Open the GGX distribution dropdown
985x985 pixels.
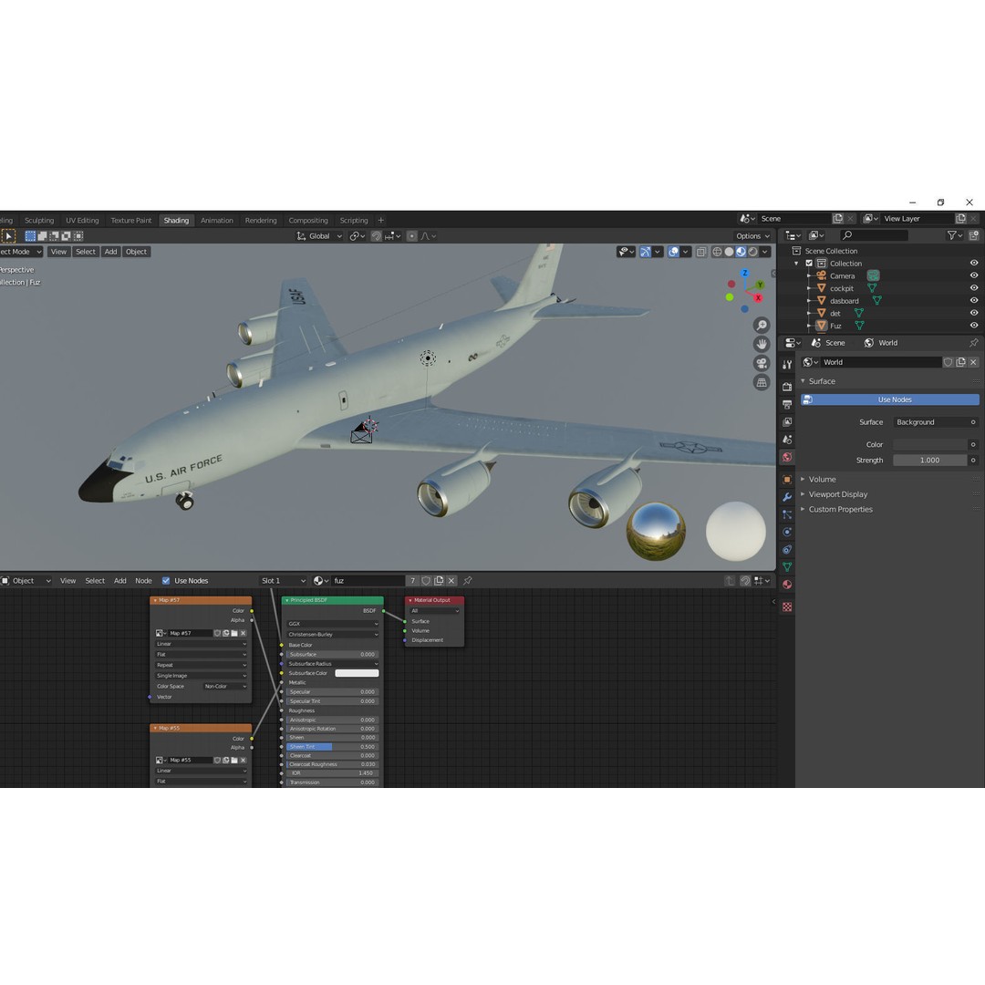332,624
